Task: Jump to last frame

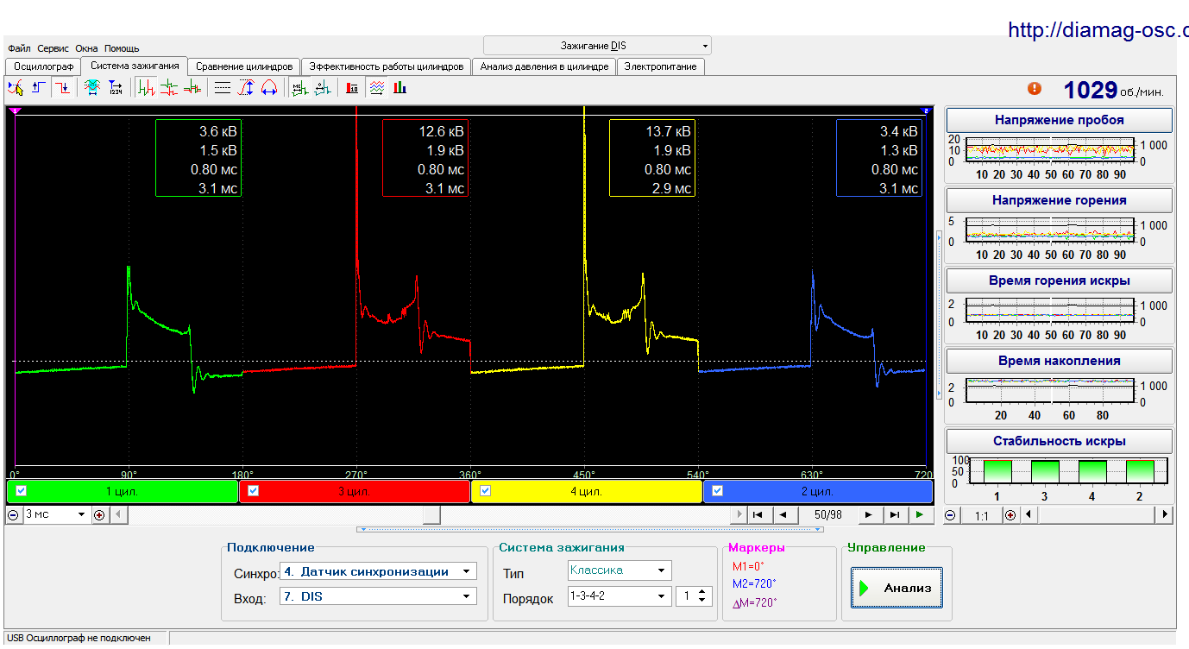Action: coord(895,514)
